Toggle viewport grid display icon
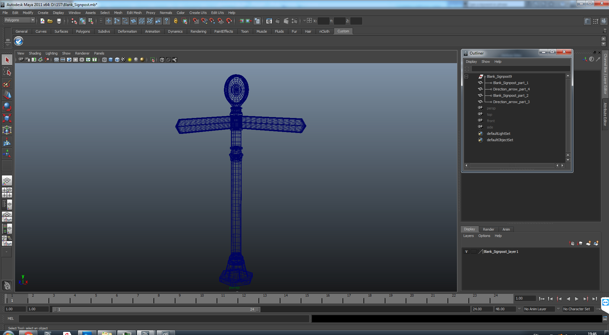 [x=56, y=60]
